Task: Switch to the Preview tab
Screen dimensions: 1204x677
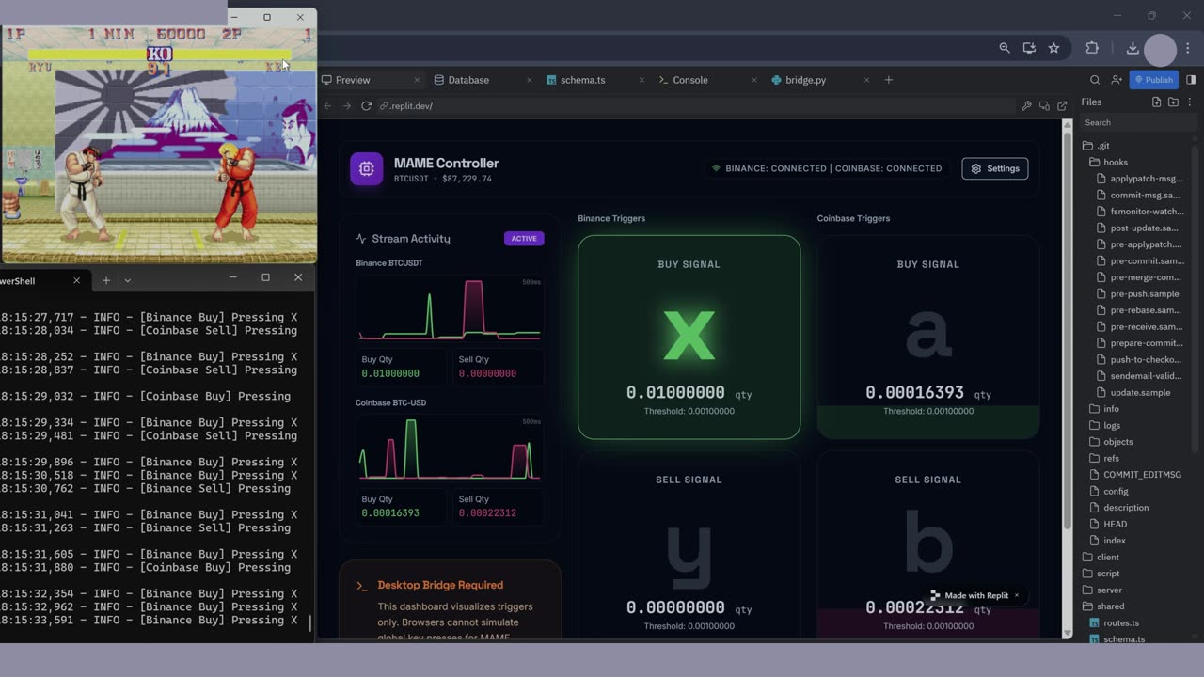Action: (x=354, y=80)
